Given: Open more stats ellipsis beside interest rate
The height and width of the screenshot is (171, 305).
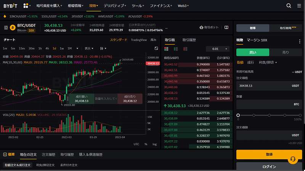Looking at the screenshot, I should 166,28.
